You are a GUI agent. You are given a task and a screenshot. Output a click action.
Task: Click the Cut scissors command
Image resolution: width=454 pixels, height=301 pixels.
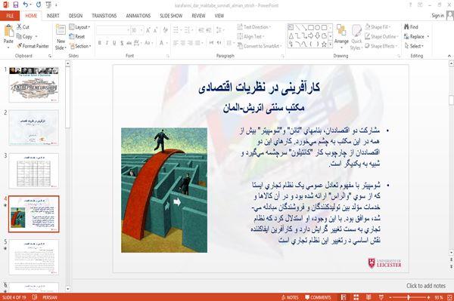coord(23,27)
